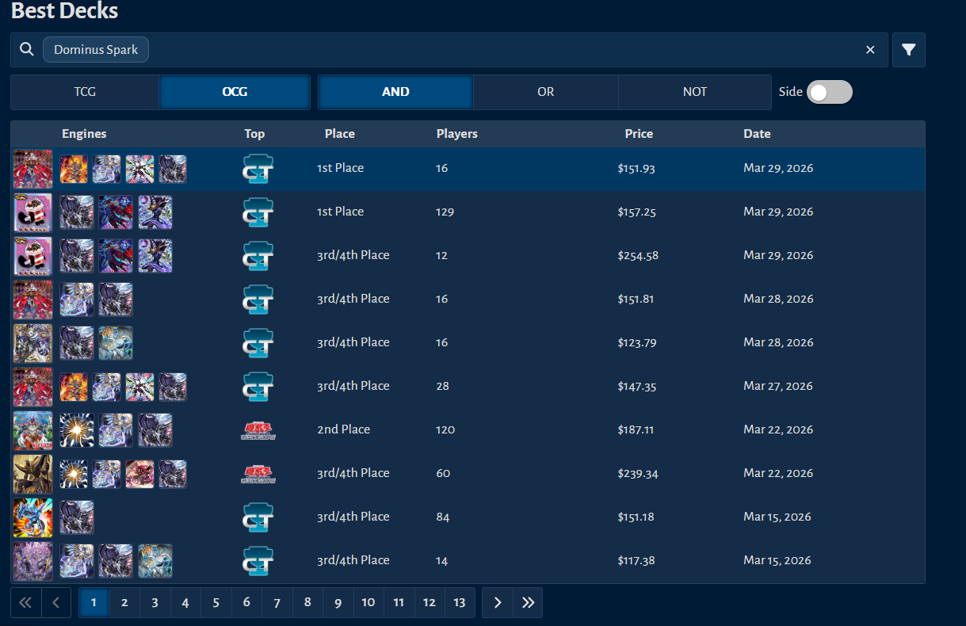
Task: Click tournament logo icon in $151.81 row
Action: coord(258,300)
